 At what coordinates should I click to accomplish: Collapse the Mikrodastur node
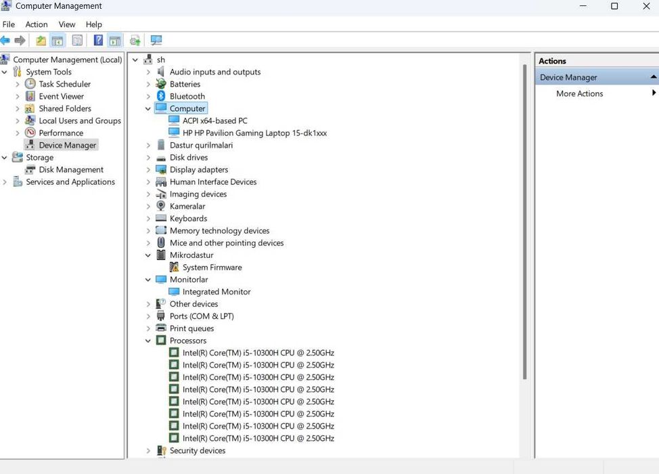click(148, 255)
